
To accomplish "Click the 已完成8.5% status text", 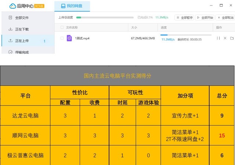I will 145,18.
